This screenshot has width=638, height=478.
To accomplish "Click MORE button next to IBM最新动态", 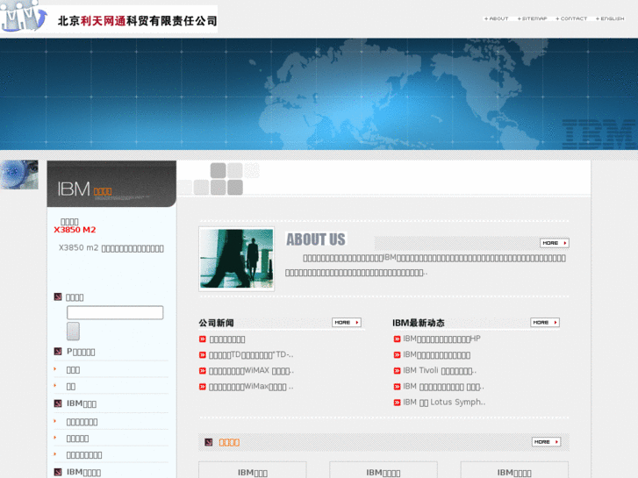I will point(545,323).
